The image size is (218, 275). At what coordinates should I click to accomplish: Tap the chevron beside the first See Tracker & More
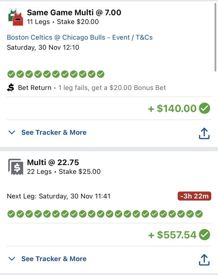click(12, 132)
